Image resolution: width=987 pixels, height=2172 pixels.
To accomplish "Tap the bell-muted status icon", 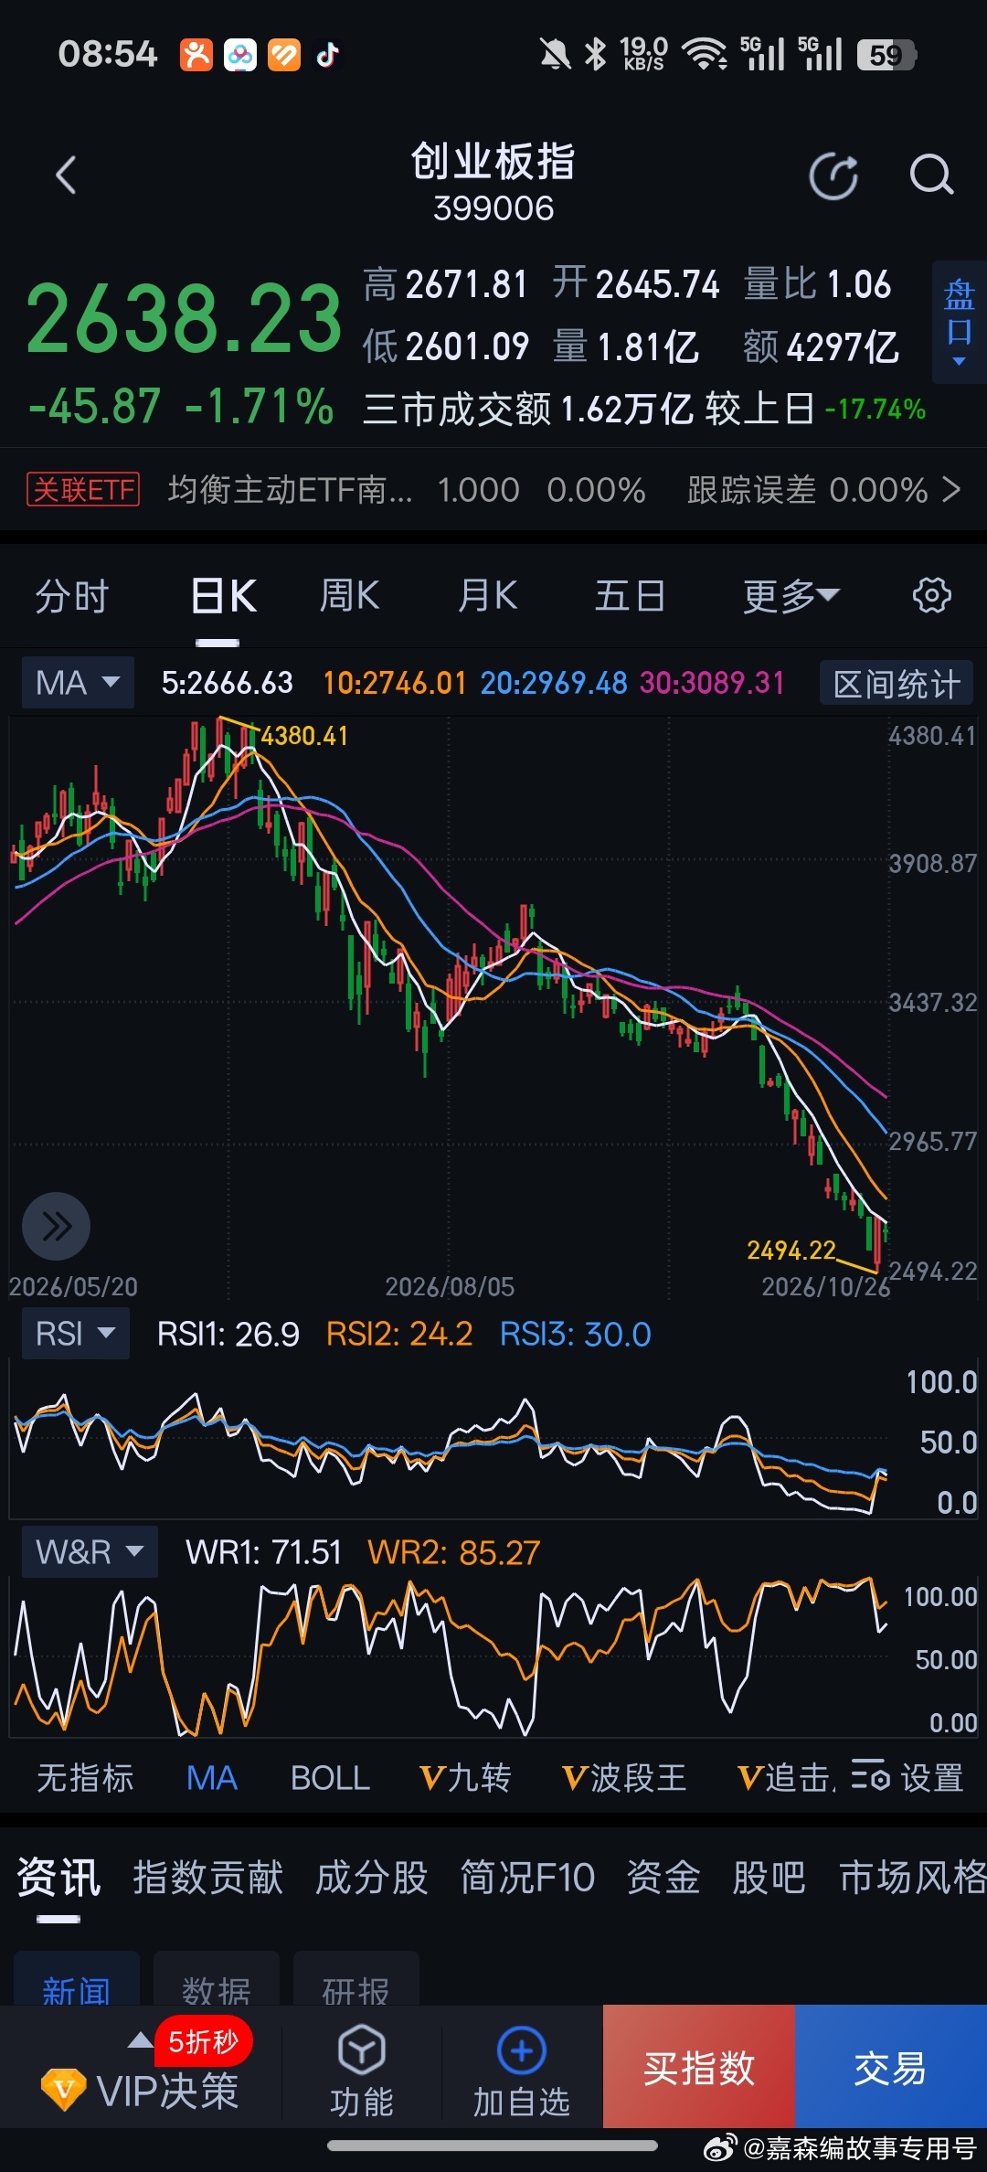I will [554, 55].
